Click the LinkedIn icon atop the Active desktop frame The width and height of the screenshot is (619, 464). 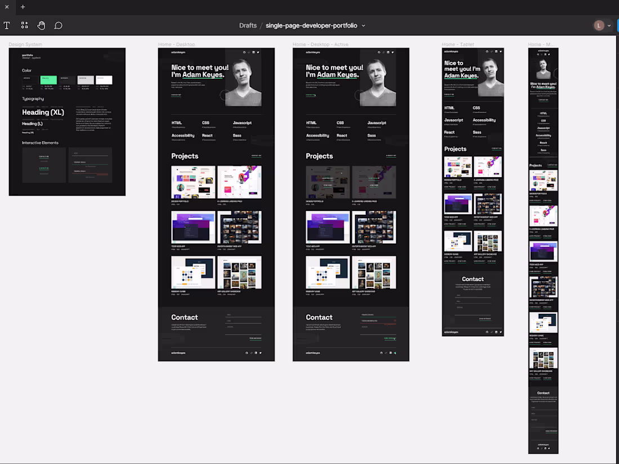pyautogui.click(x=389, y=52)
